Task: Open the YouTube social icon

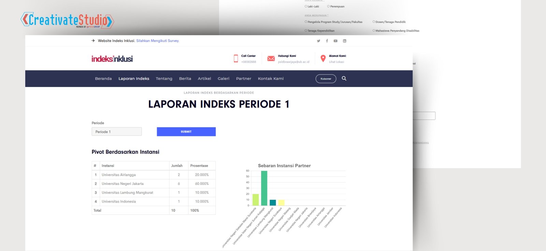Action: point(335,41)
